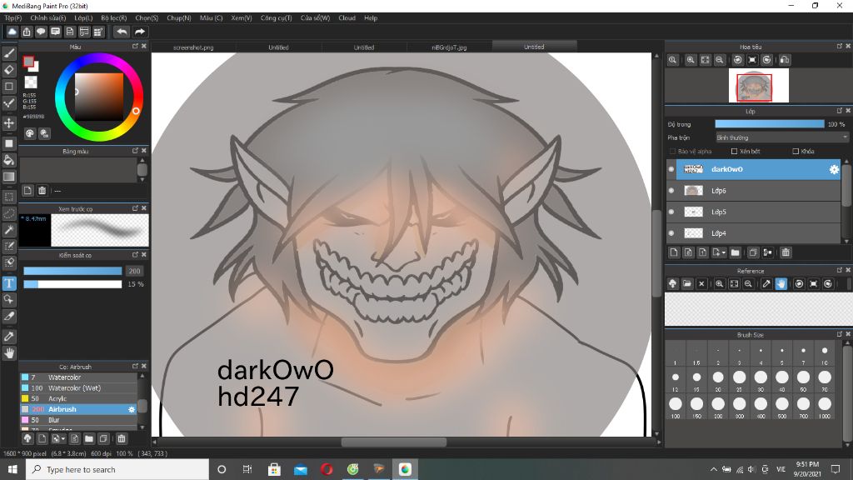Pick brush size 10 preset

pos(825,354)
